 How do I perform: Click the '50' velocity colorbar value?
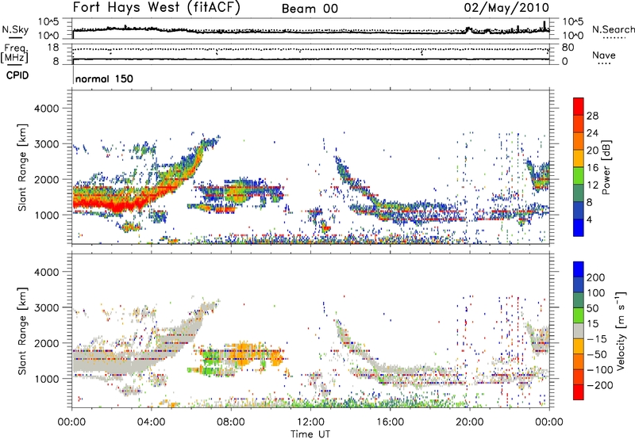pos(593,308)
